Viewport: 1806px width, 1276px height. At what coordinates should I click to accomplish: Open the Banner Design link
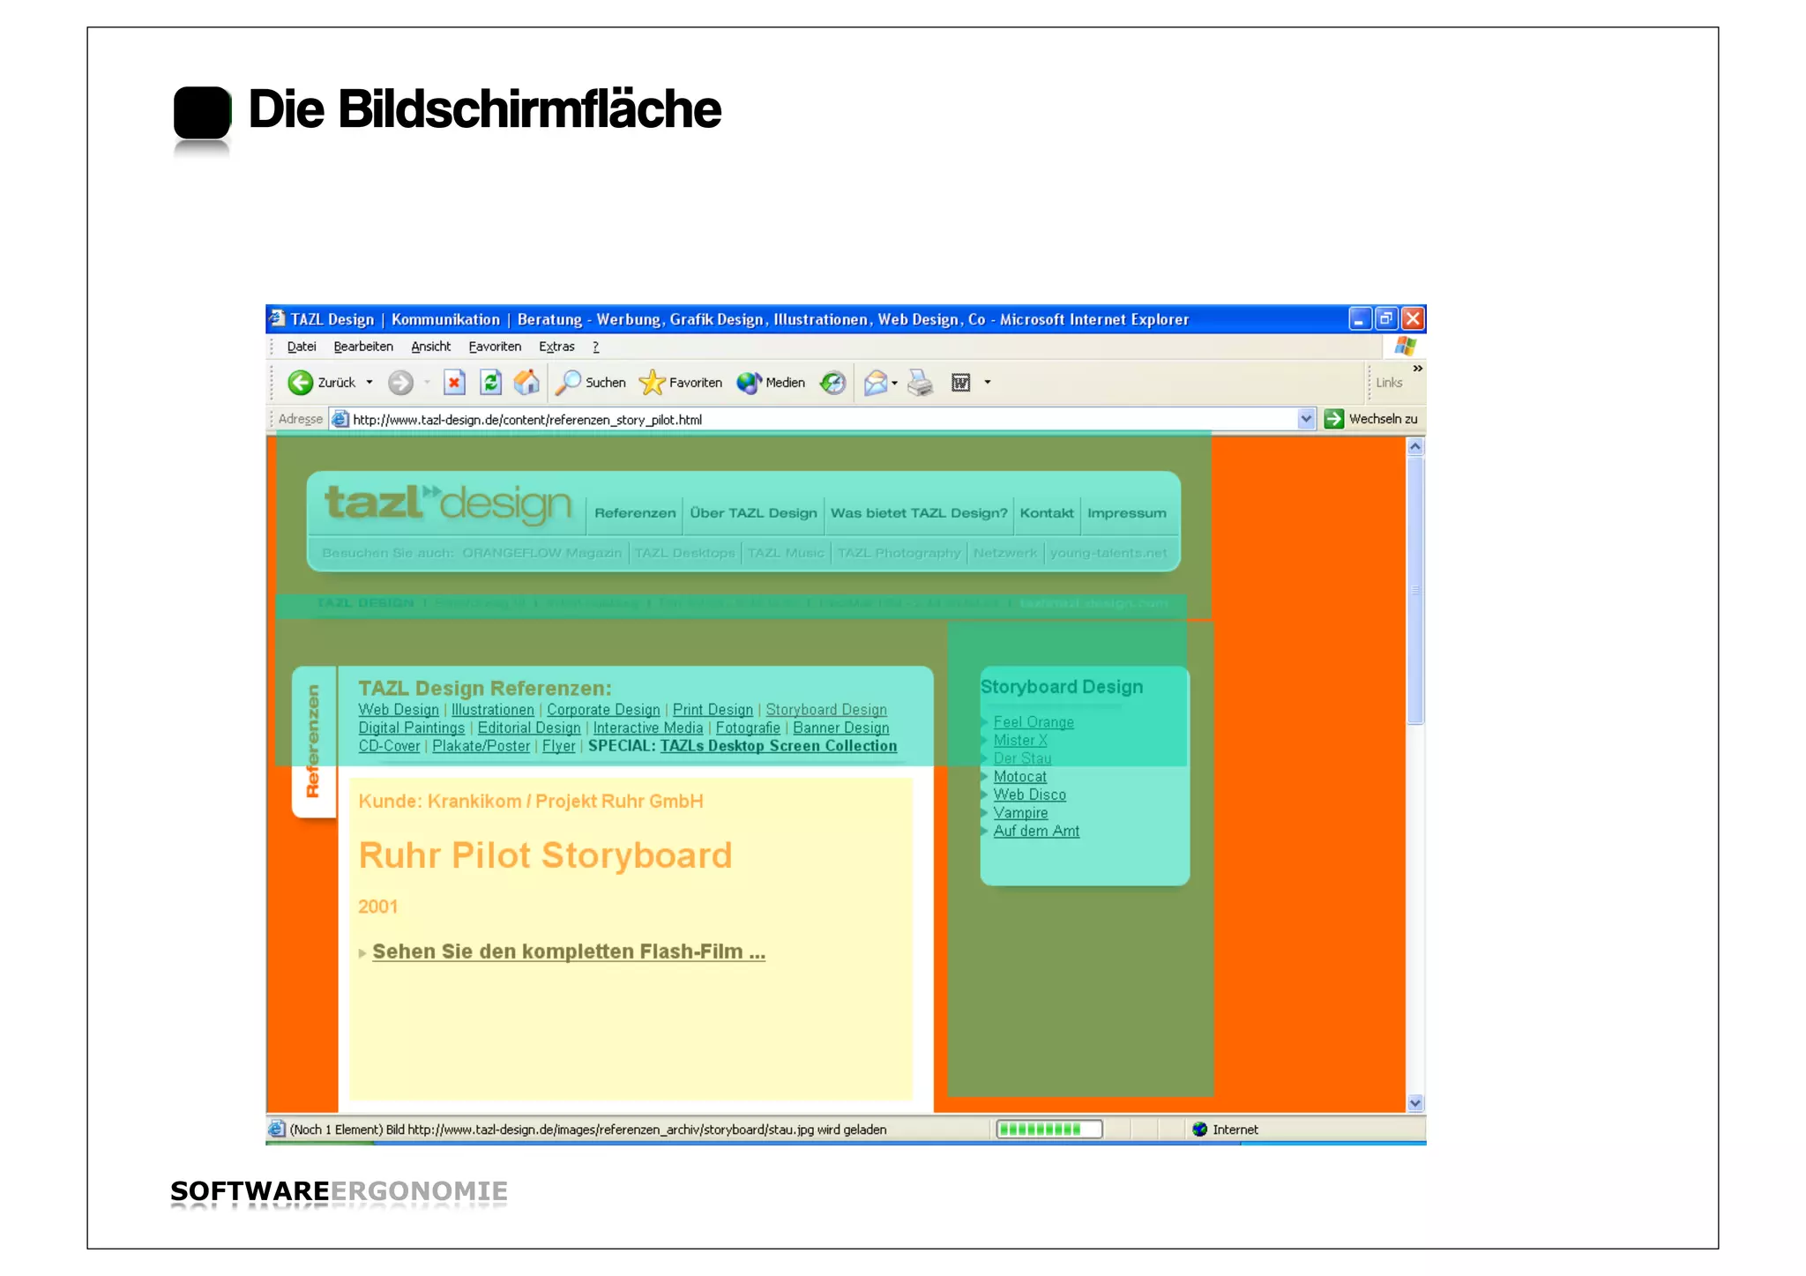tap(841, 728)
